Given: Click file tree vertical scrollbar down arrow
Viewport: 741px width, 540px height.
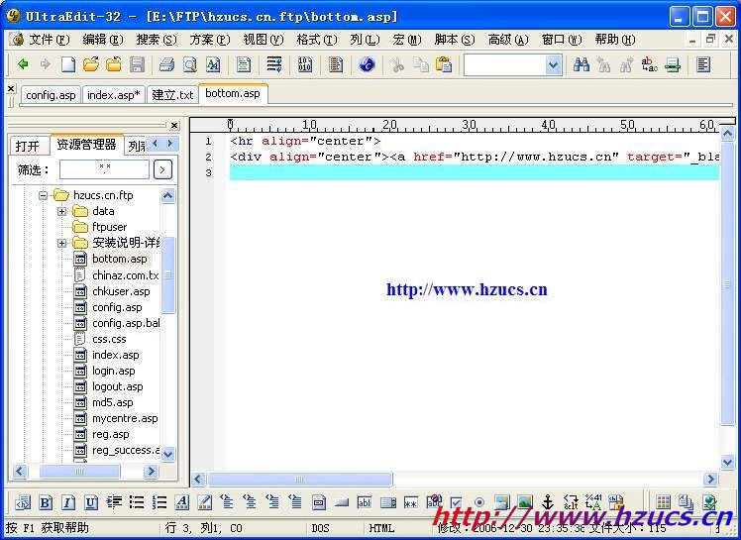Looking at the screenshot, I should click(168, 454).
